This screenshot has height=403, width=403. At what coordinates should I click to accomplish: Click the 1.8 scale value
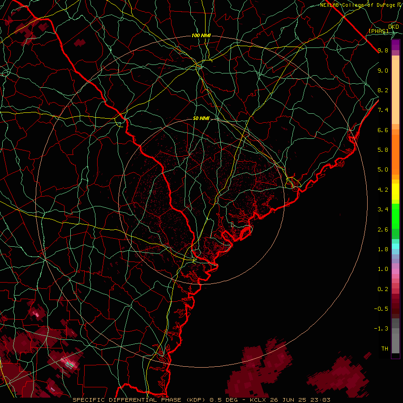(383, 249)
